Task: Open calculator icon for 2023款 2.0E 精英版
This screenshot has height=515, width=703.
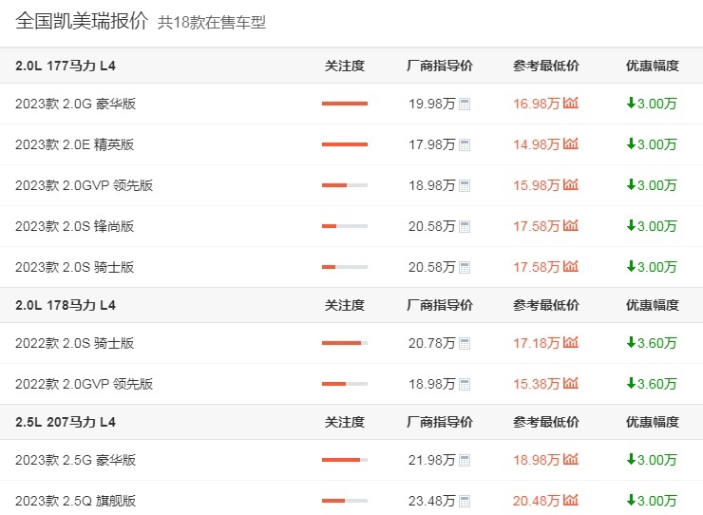Action: pyautogui.click(x=465, y=144)
